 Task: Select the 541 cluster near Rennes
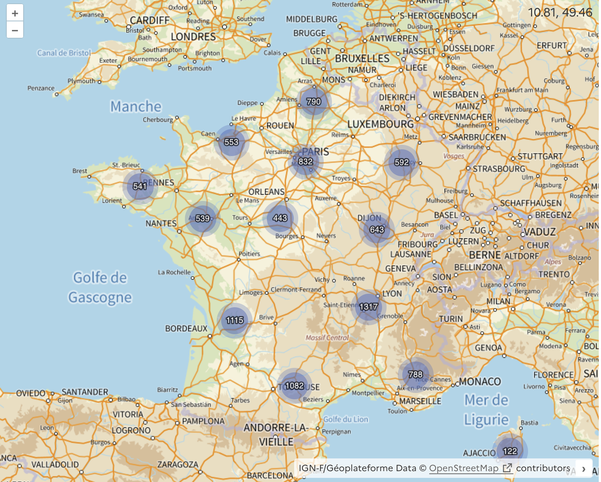click(140, 186)
